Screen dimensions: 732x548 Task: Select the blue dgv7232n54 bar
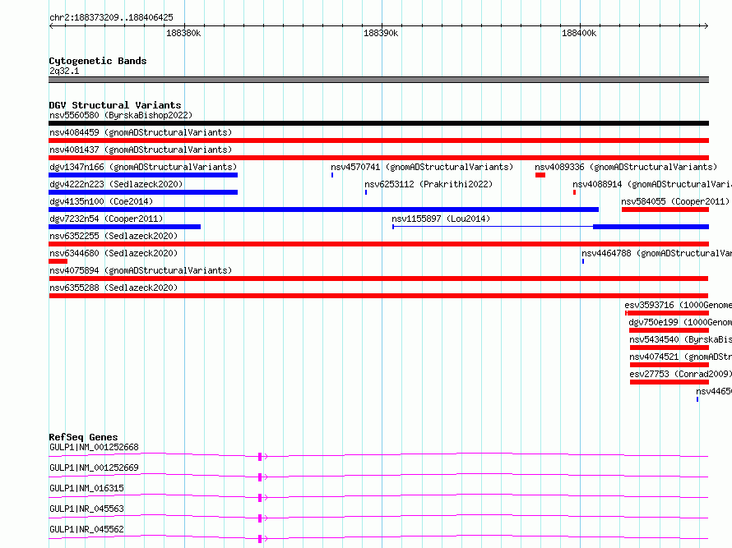point(125,227)
